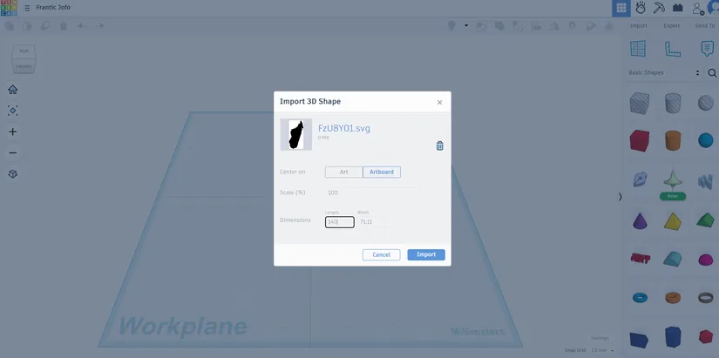Delete the uploaded FzU8Y01.svg file

pos(439,145)
